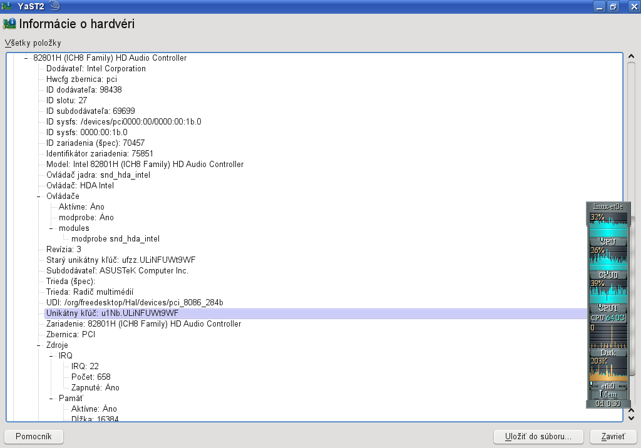Select row ID zariadenia (špec): 70457
Image resolution: width=641 pixels, height=448 pixels.
[x=95, y=143]
